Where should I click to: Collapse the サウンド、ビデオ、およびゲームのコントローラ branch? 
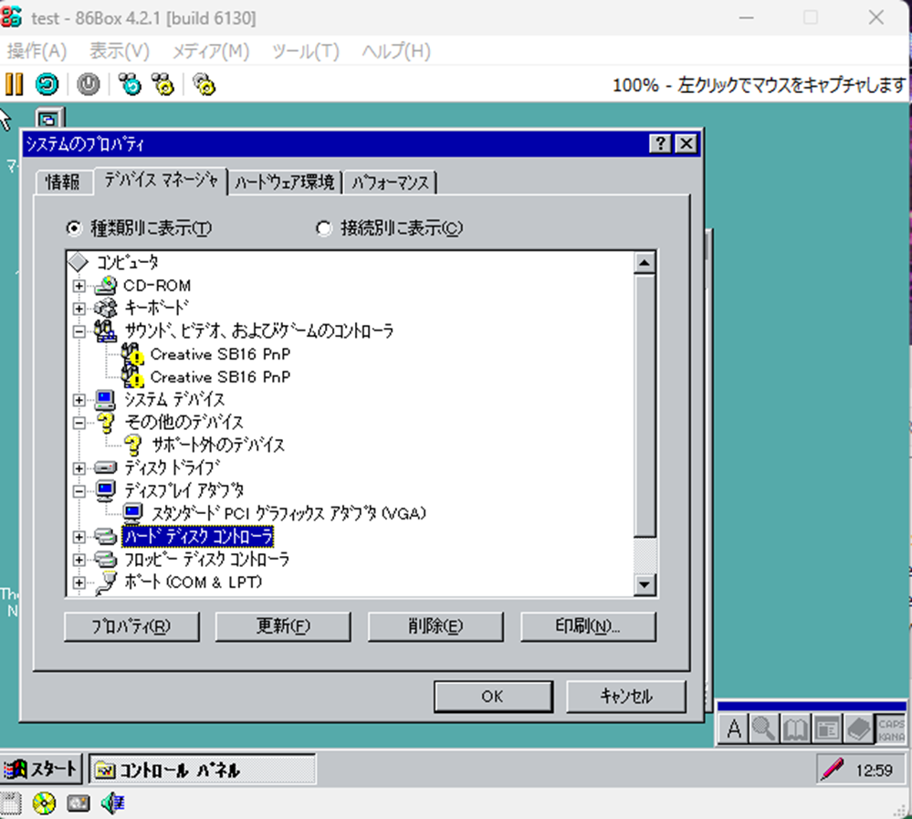79,331
